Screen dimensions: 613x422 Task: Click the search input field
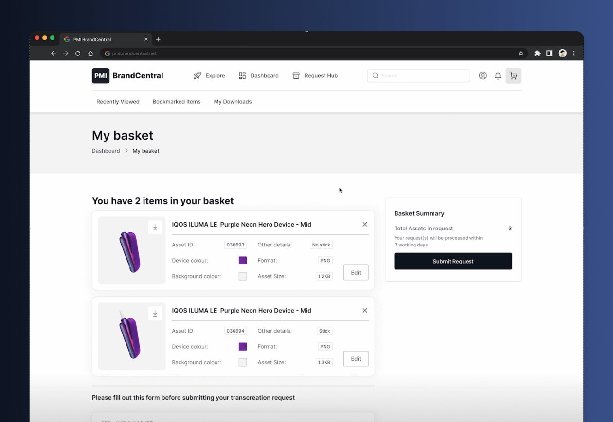tap(418, 76)
